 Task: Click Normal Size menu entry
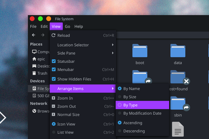point(83,115)
